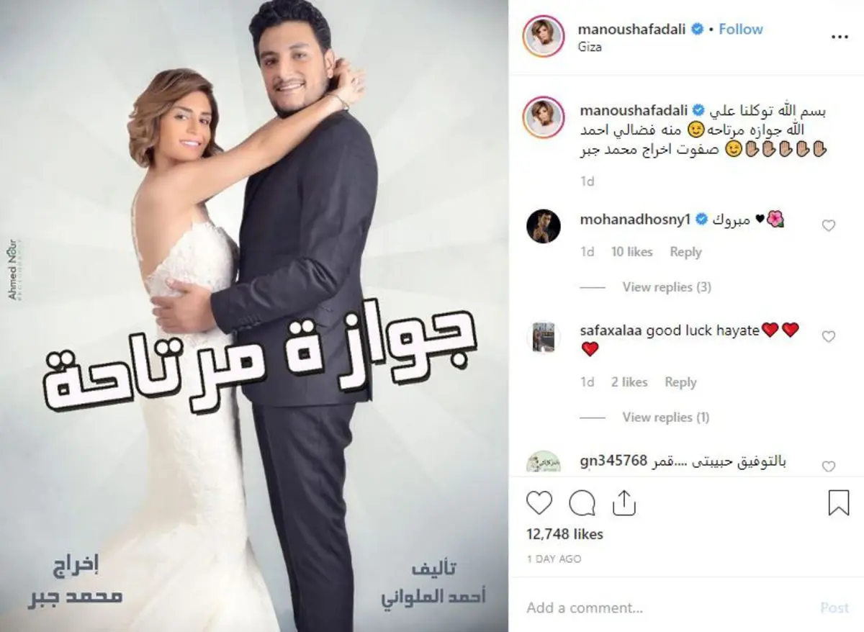Click the Post comment button

tap(834, 608)
